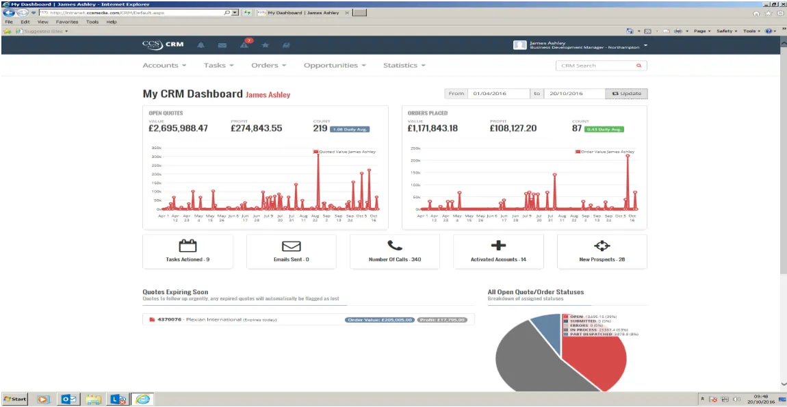This screenshot has height=407, width=787.
Task: Click the Quoted Value James Ashley legend swatch
Action: [315, 152]
